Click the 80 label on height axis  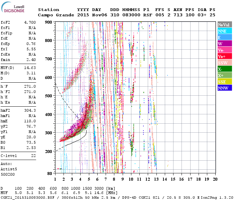tap(50, 173)
